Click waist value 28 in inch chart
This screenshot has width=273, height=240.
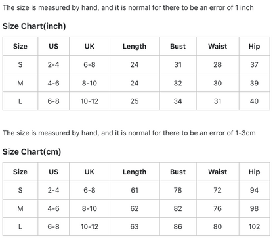(217, 65)
